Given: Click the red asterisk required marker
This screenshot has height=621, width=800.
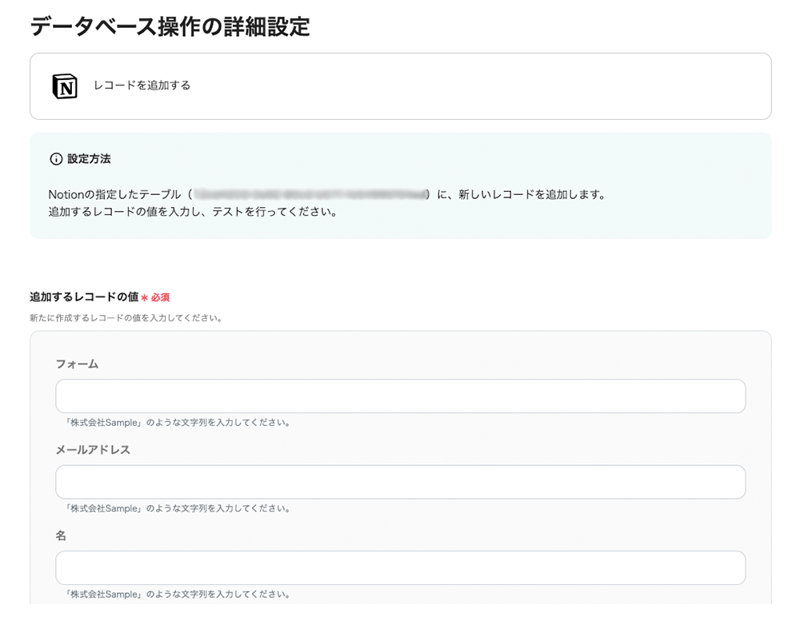Looking at the screenshot, I should [x=144, y=297].
